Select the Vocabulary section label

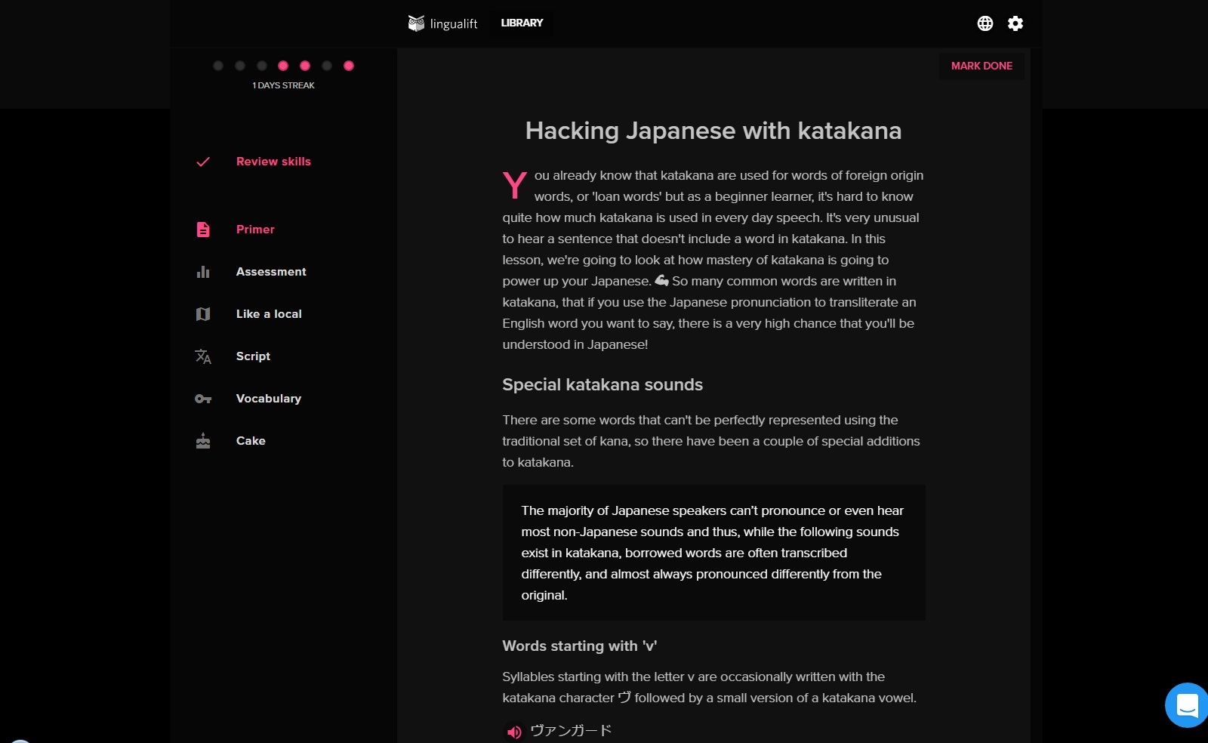269,399
